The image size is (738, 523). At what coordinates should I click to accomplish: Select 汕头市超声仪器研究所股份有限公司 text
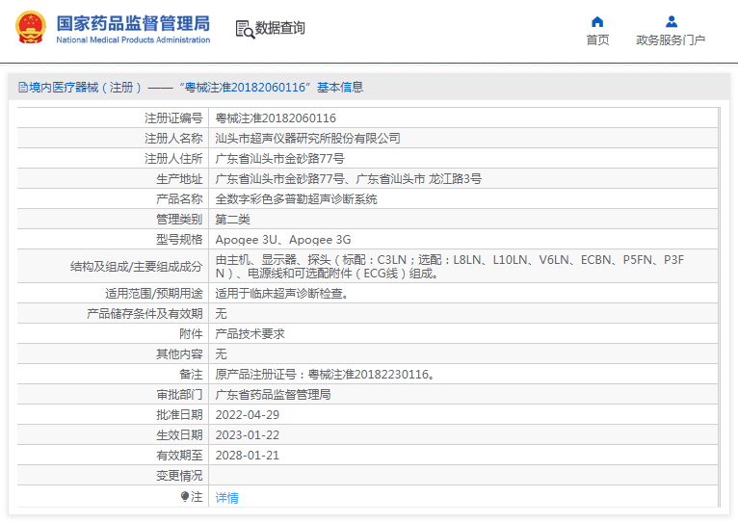tap(307, 139)
